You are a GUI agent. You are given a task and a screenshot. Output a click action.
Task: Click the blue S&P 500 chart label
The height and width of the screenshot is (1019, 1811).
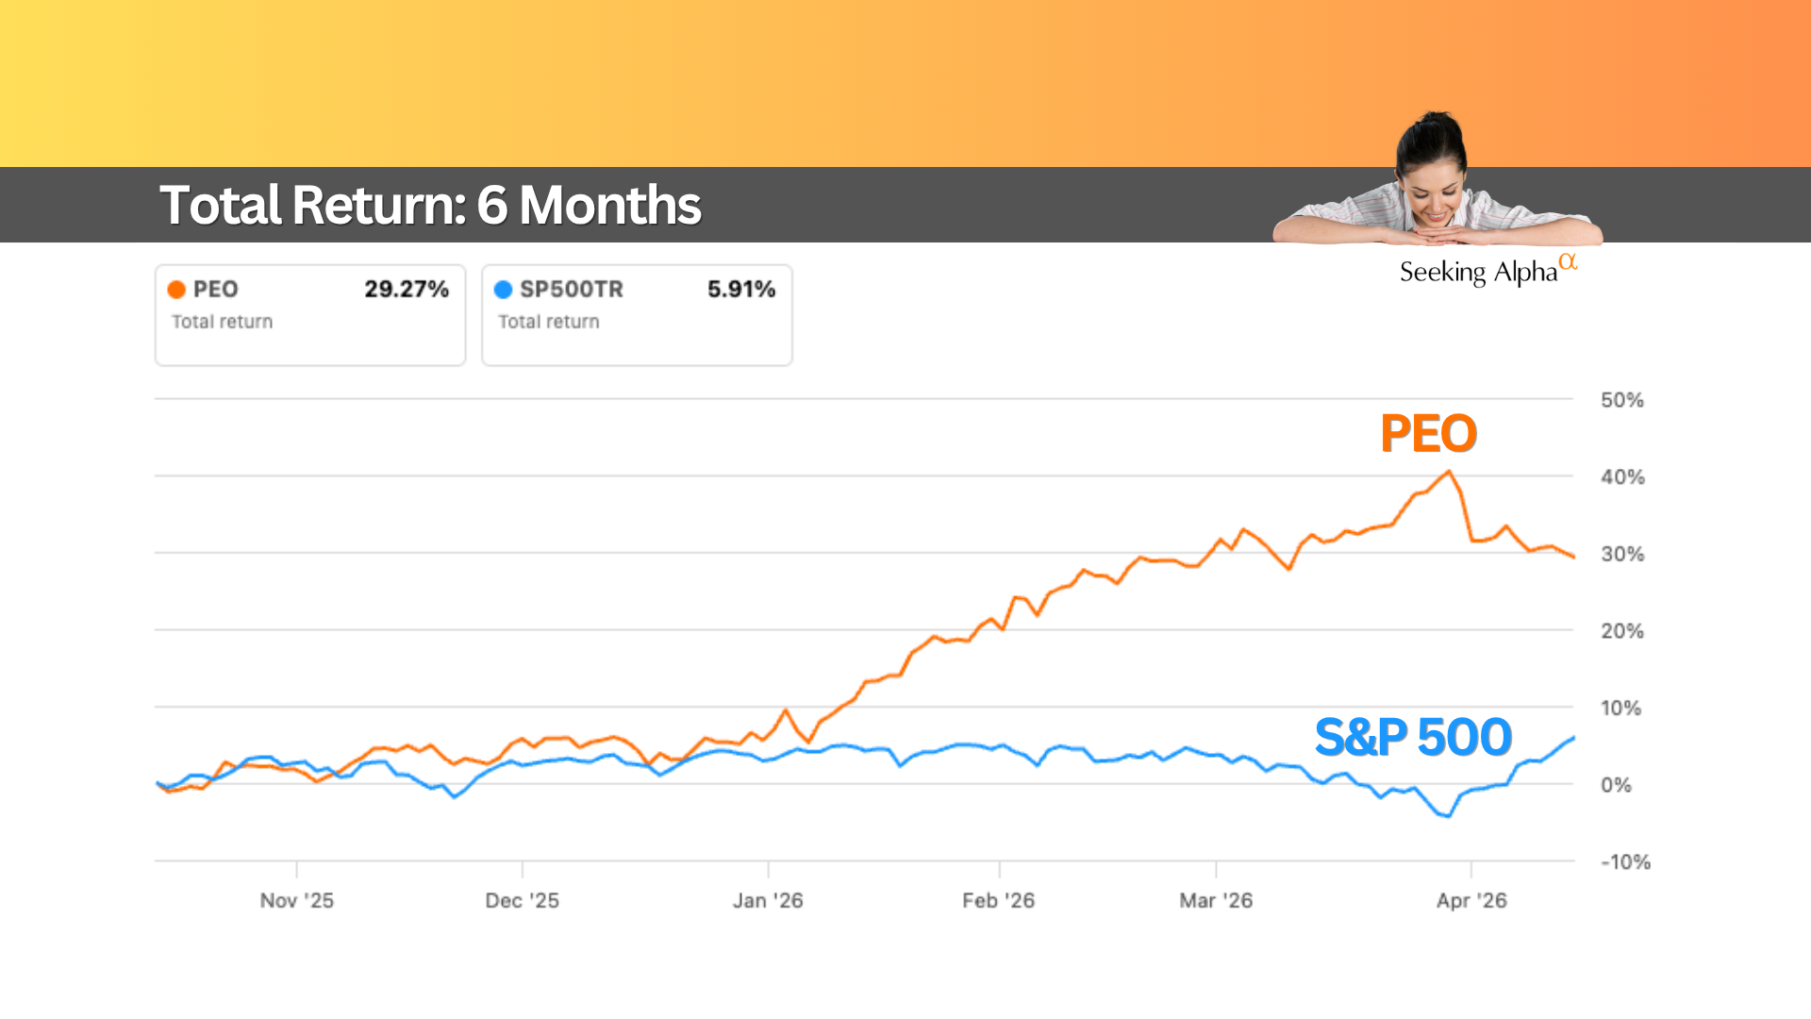coord(1413,737)
